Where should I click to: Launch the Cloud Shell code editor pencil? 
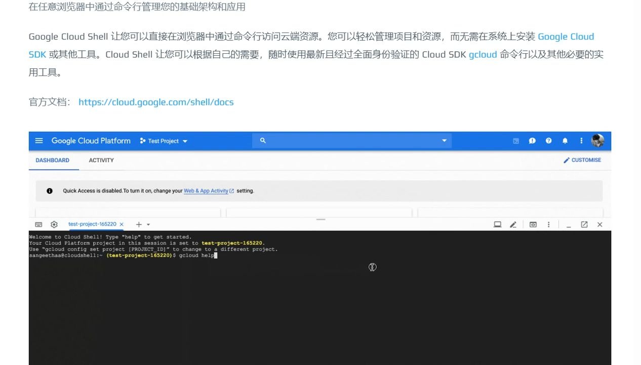(513, 225)
